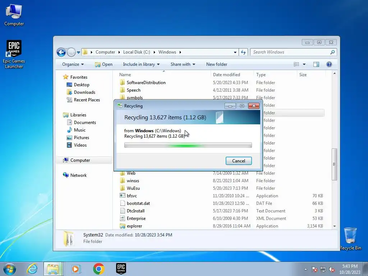Click the Refresh button beside the address bar
368x276 pixels.
243,52
